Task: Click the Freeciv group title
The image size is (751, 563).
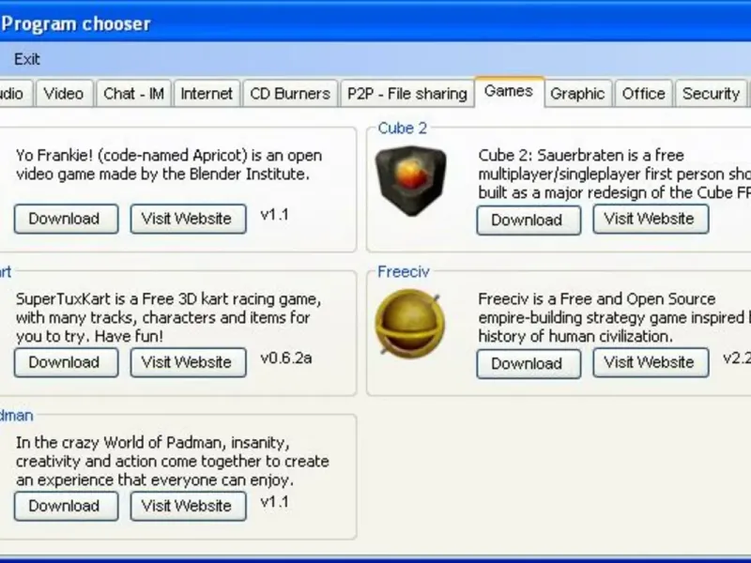Action: (404, 272)
